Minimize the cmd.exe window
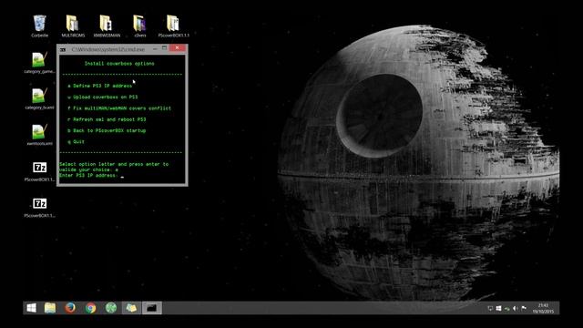The width and height of the screenshot is (583, 328). (x=155, y=48)
